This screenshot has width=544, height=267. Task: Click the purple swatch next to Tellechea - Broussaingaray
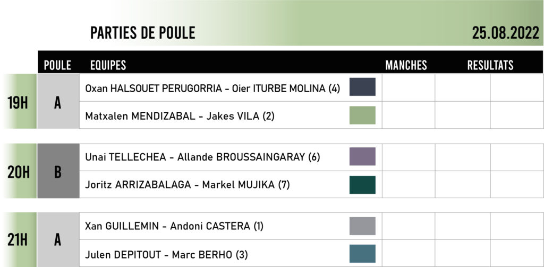coord(362,156)
